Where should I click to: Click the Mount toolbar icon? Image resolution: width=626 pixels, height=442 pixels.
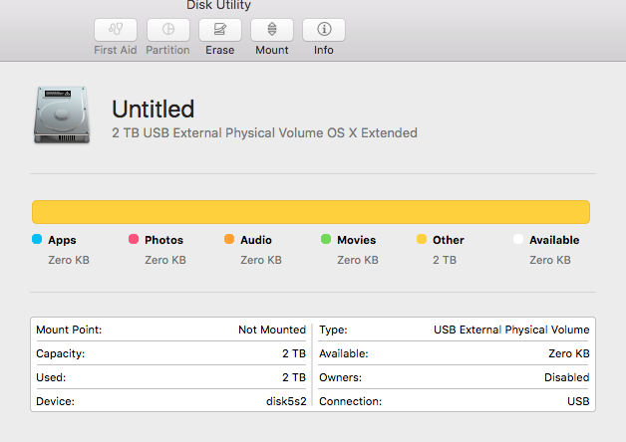[x=272, y=30]
